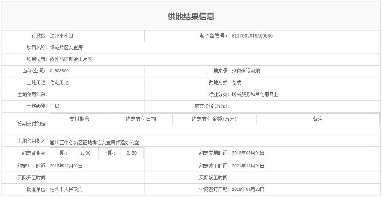
Task: Click the 实际开工时间 label
Action: point(32,177)
